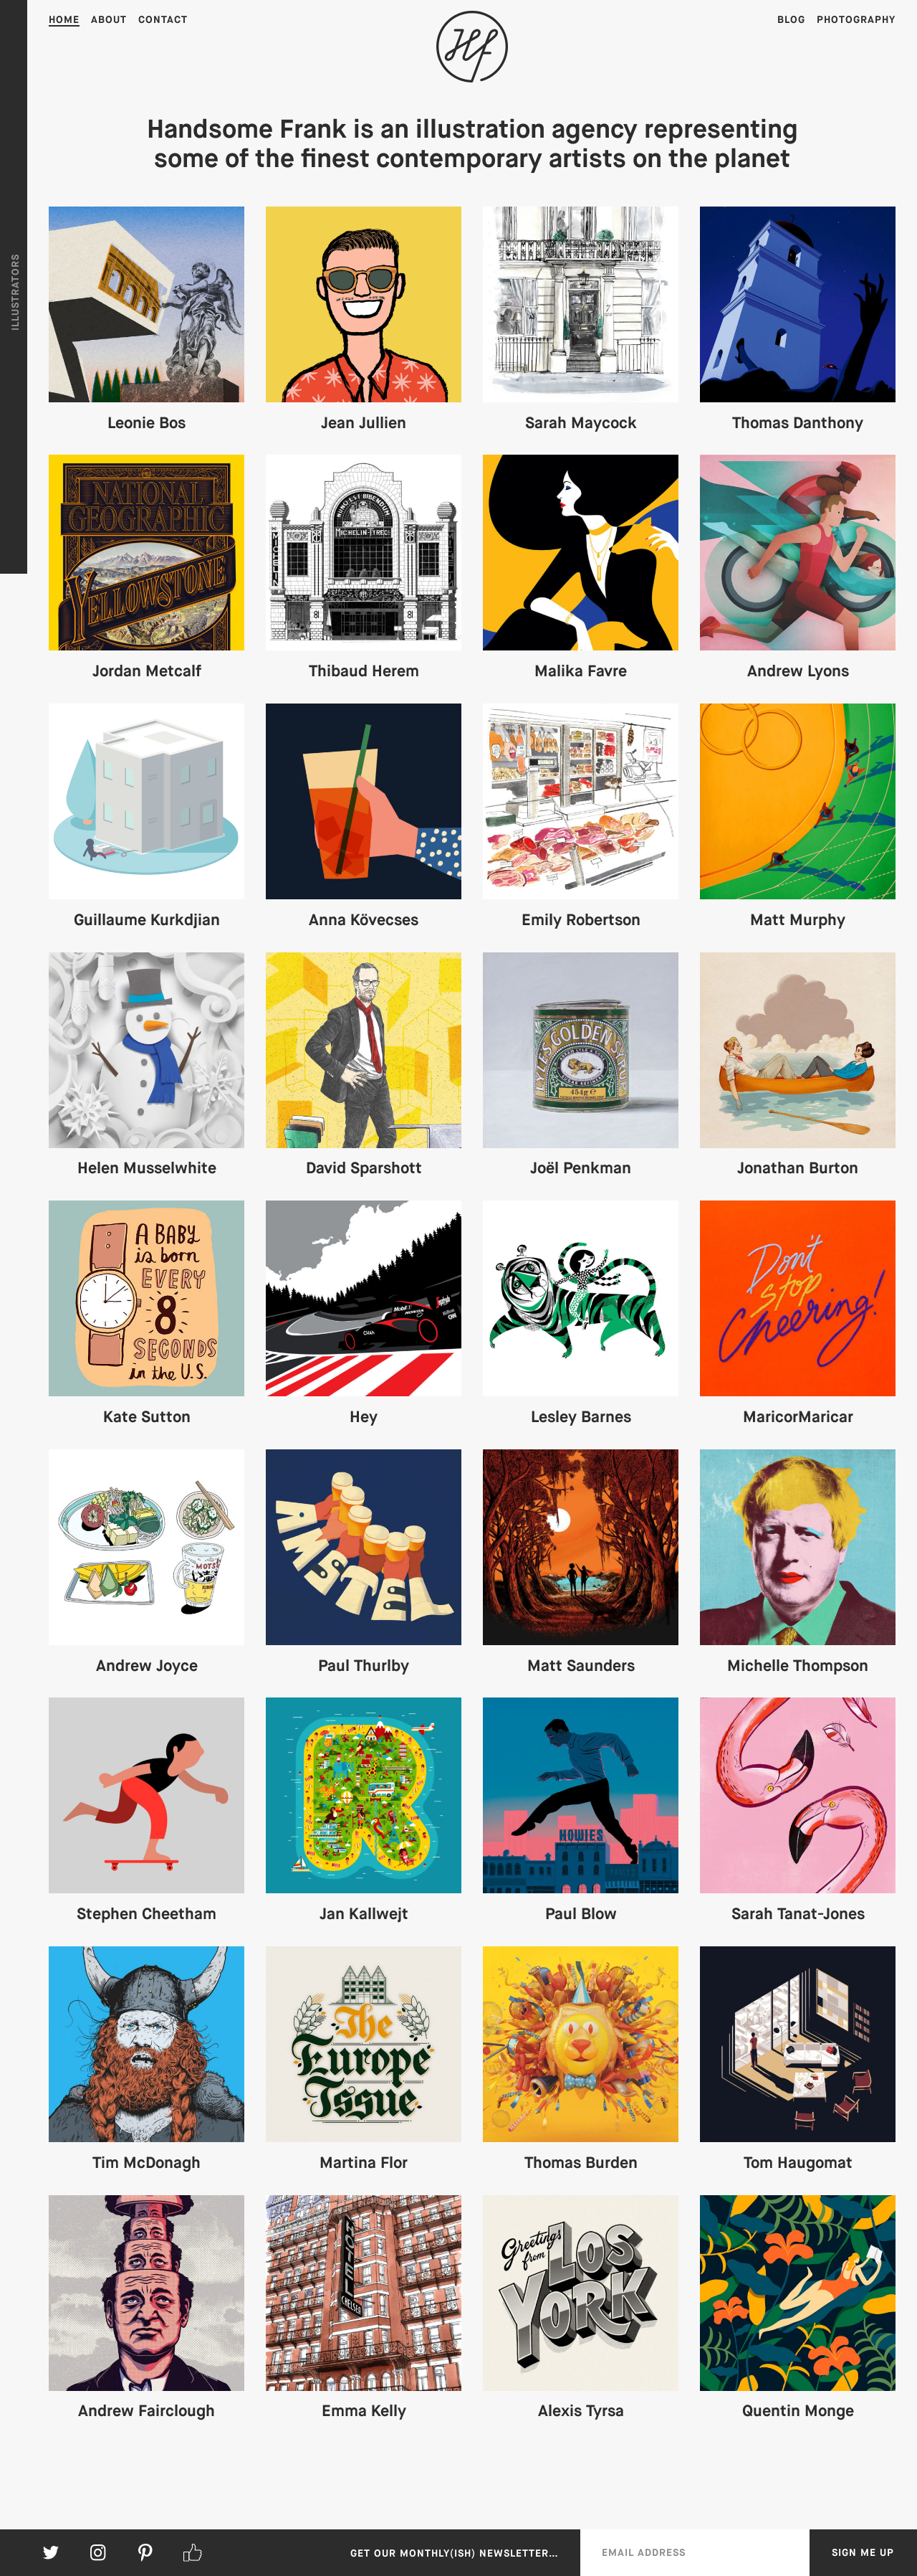This screenshot has height=2576, width=917.
Task: Click the Quentin Monge artist name
Action: 797,2410
